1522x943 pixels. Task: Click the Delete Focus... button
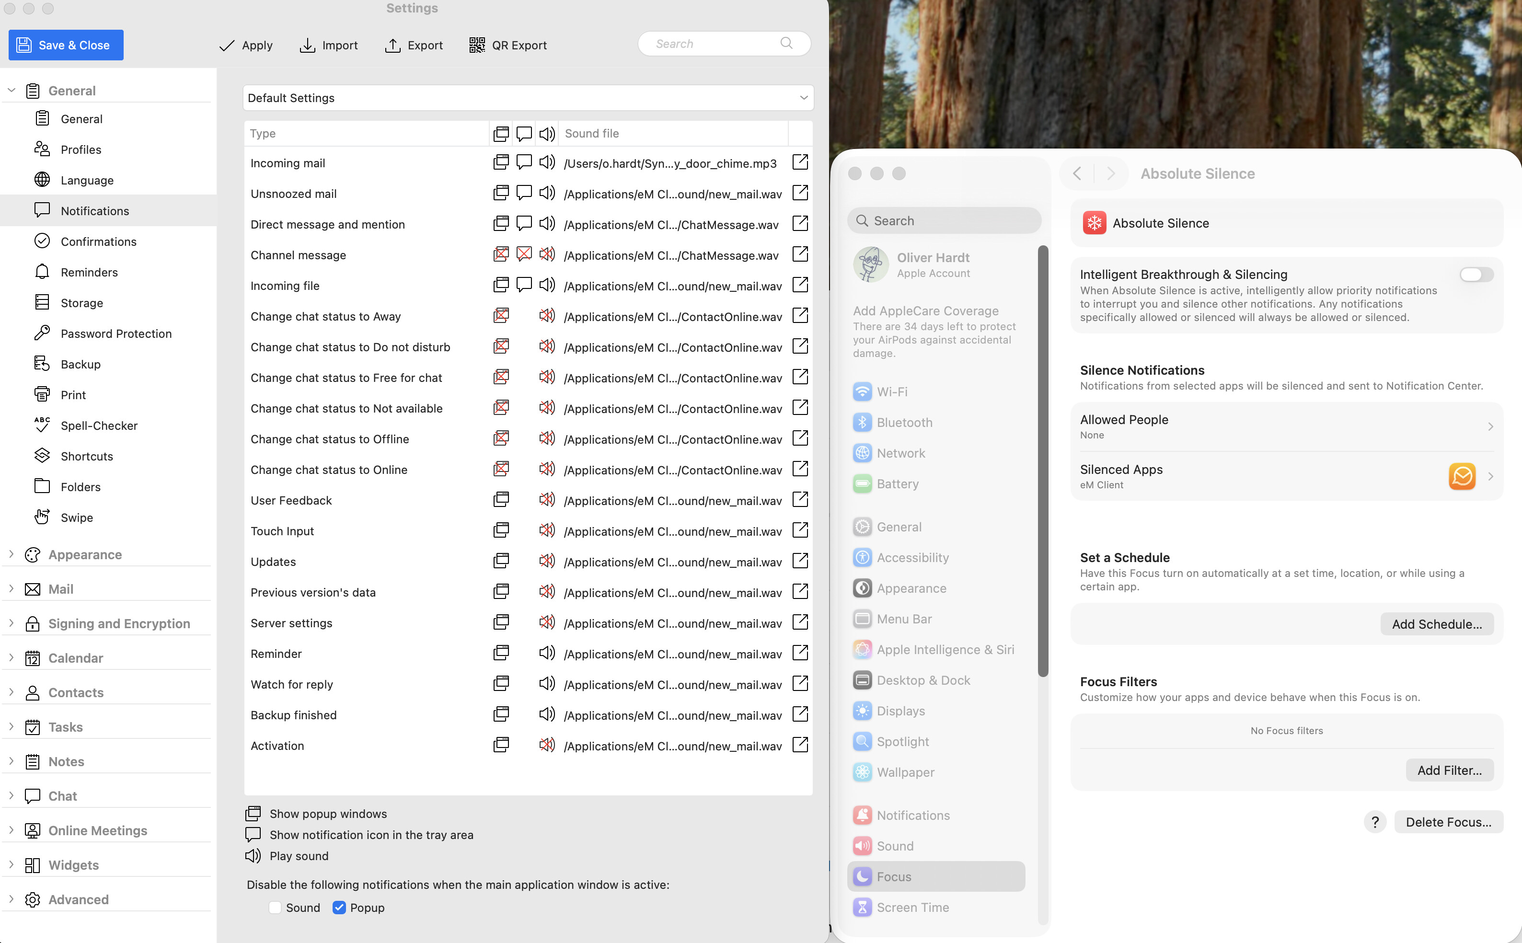click(1448, 822)
